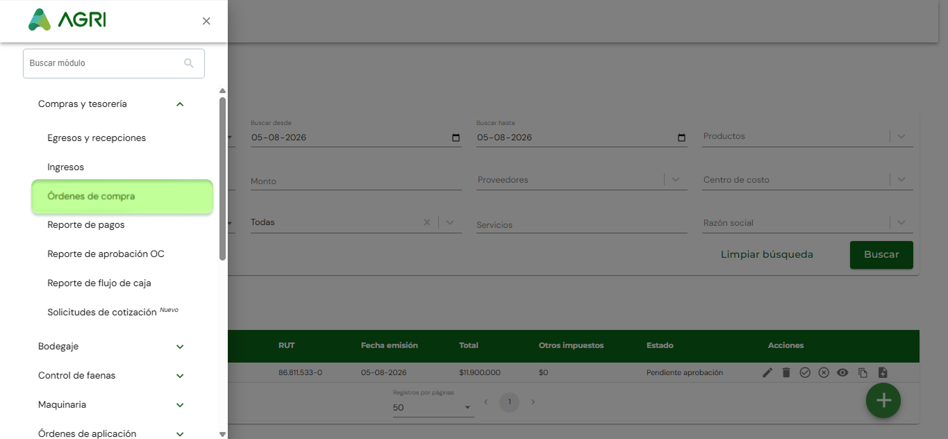Viewport: 948px width, 439px height.
Task: Expand the Órdenes de aplicación section
Action: point(180,434)
